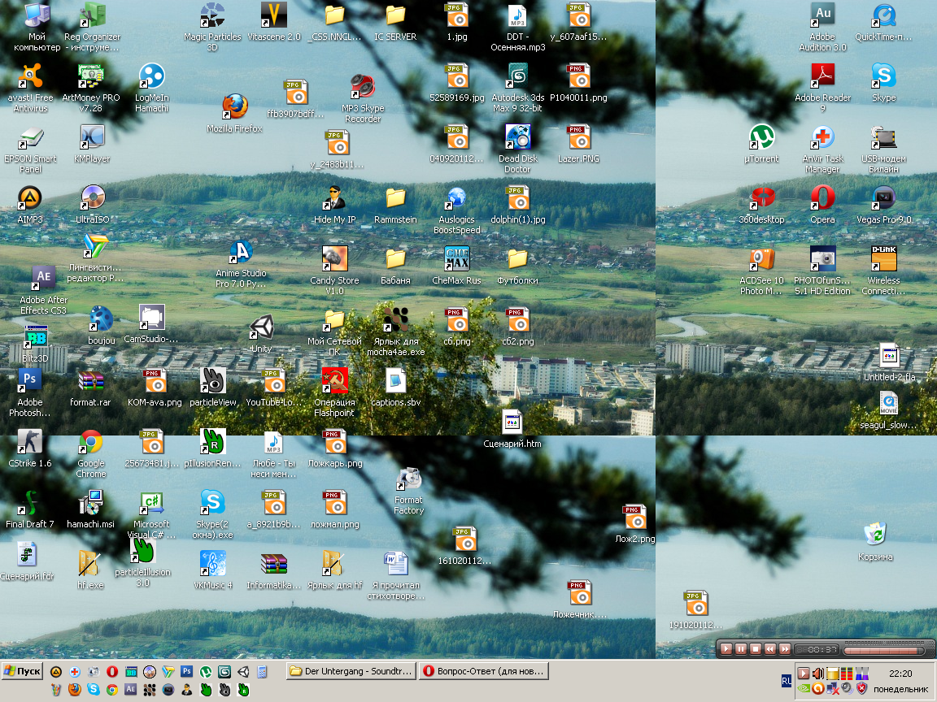Open the Mozilla Firefox desktop shortcut

[234, 107]
